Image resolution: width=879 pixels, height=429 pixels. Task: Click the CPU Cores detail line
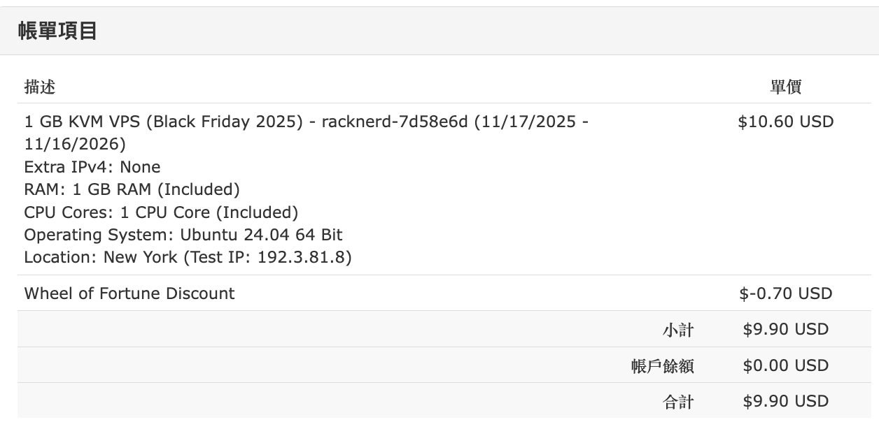(x=161, y=212)
